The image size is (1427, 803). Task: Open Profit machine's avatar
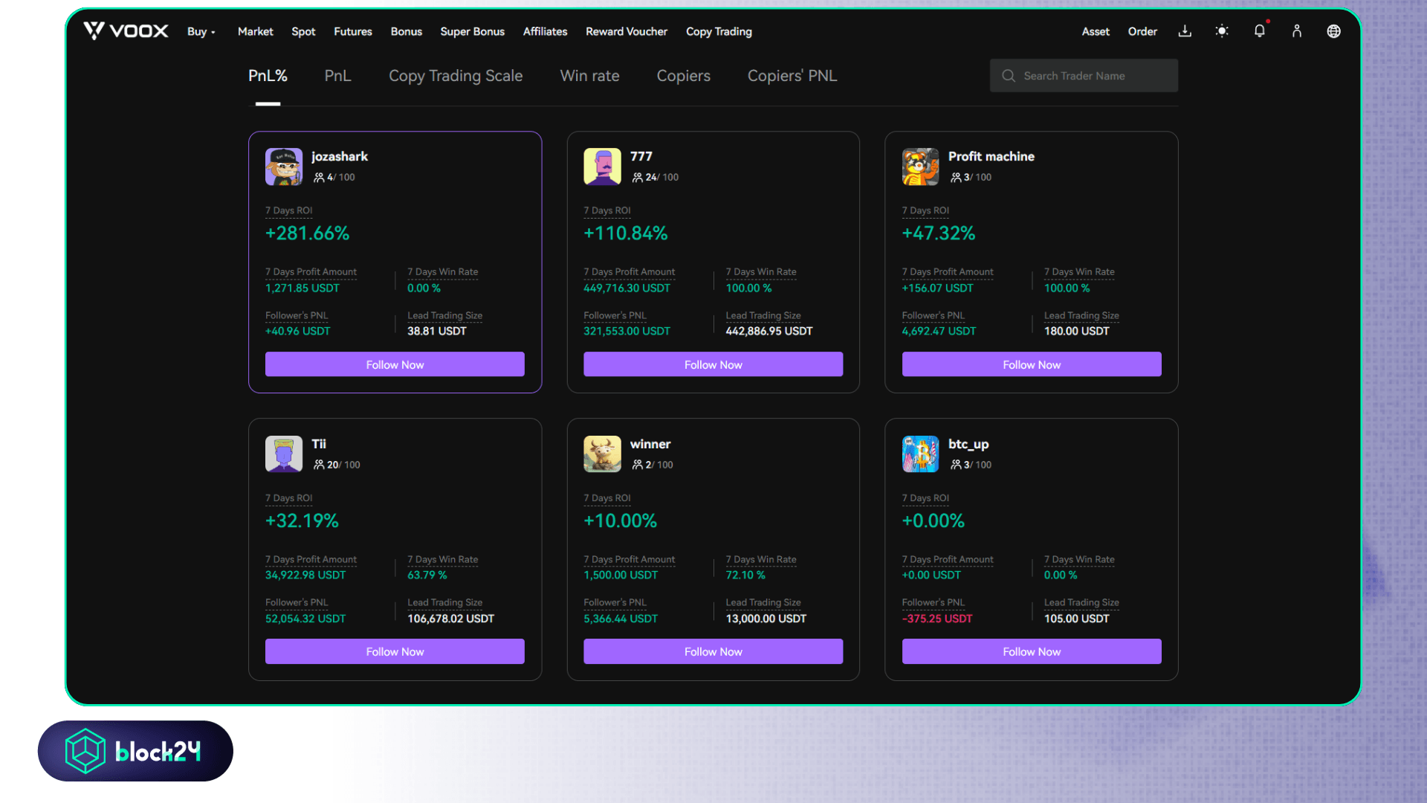coord(921,167)
